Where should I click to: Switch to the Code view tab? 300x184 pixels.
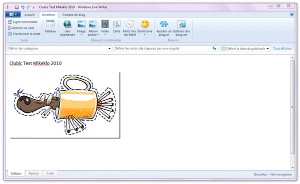[50, 173]
